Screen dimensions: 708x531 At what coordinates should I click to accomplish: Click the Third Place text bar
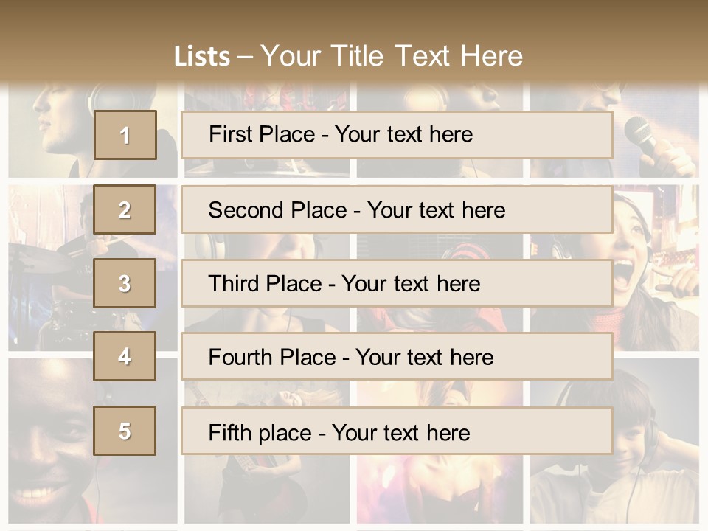[397, 283]
